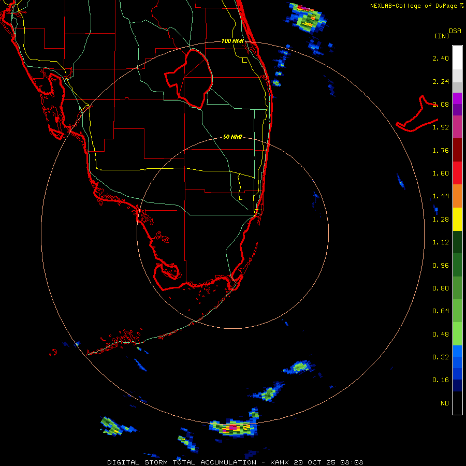Pick the white top color bar swatch
The height and width of the screenshot is (466, 466).
[x=457, y=57]
